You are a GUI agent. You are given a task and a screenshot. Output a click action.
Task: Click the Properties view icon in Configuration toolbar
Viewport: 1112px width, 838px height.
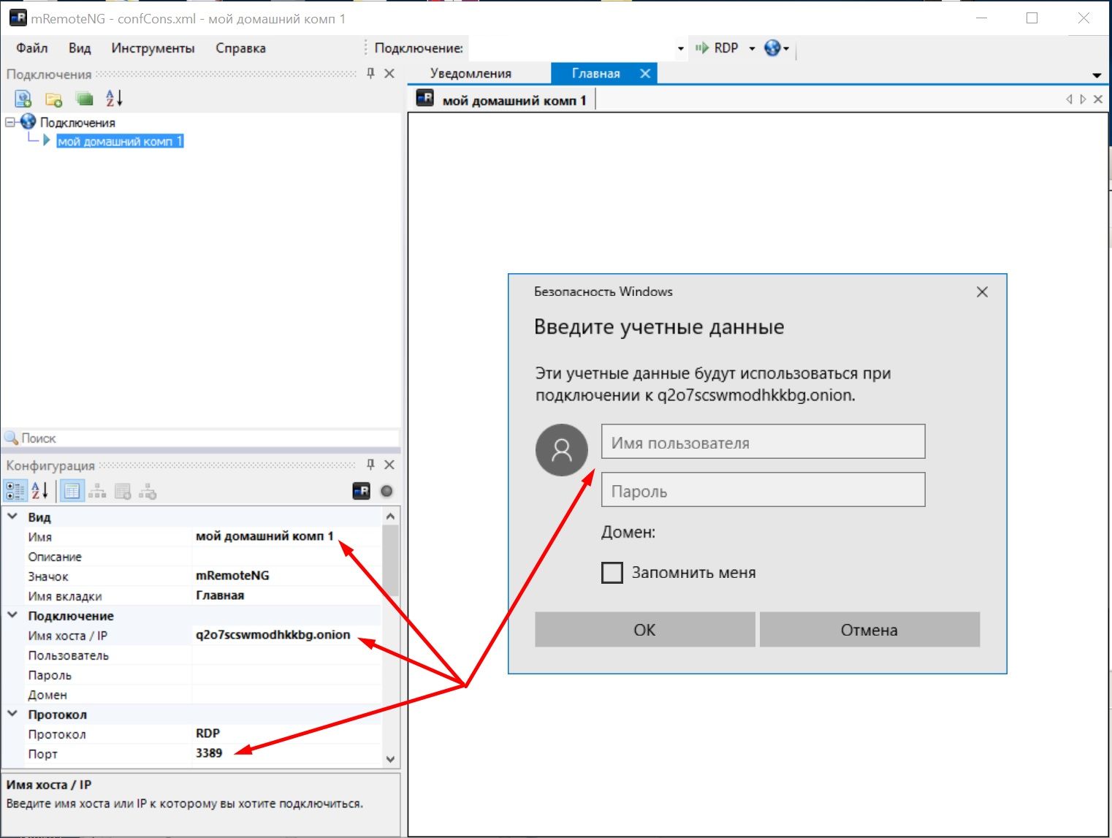[x=72, y=491]
